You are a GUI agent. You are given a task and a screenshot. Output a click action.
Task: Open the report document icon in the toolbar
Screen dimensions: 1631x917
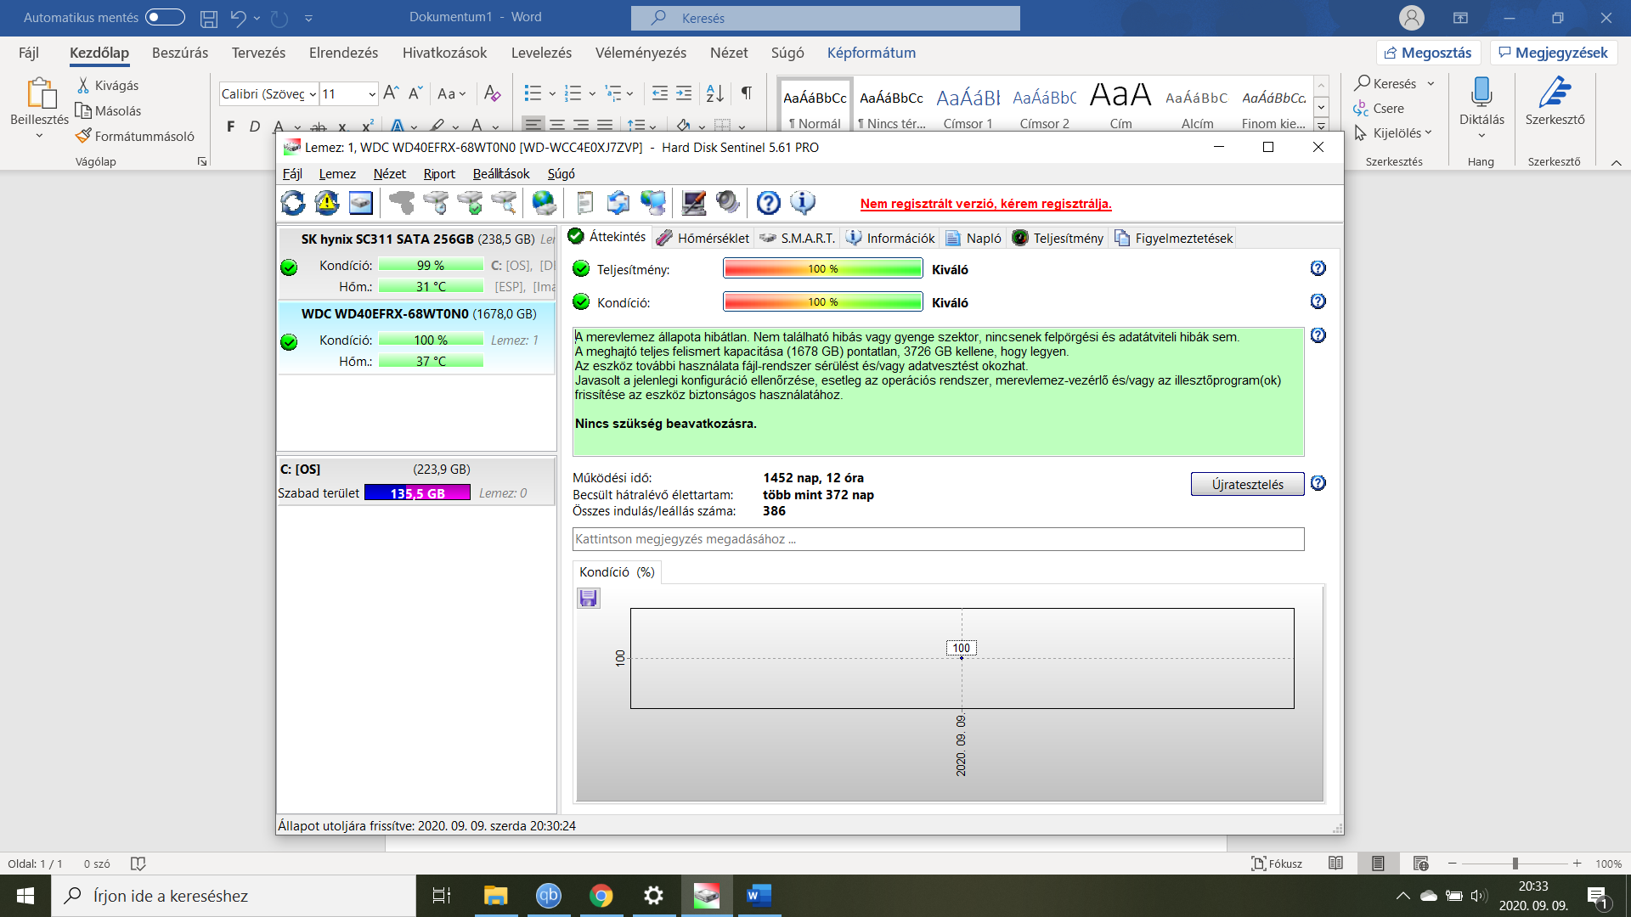tap(584, 203)
